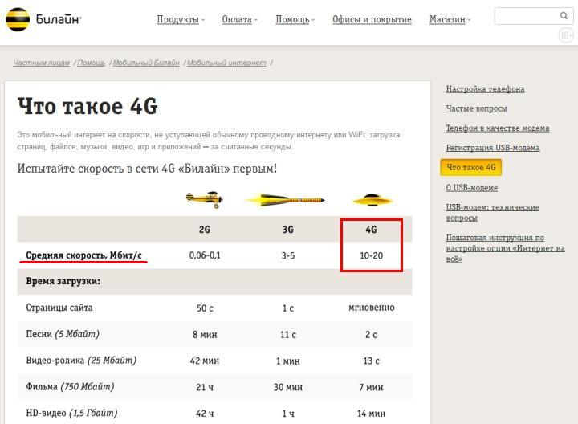
Task: Click the 0,06-0,1 speed value
Action: 205,255
